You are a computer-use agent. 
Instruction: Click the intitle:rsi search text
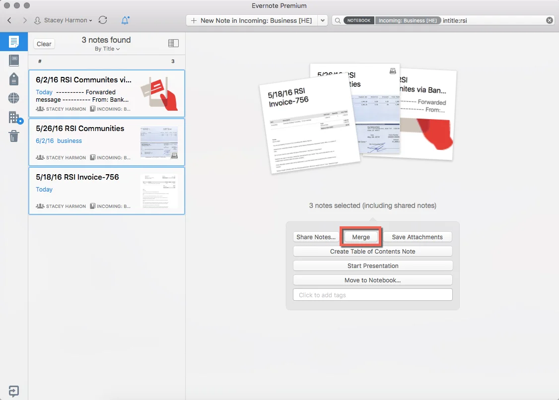click(x=455, y=21)
